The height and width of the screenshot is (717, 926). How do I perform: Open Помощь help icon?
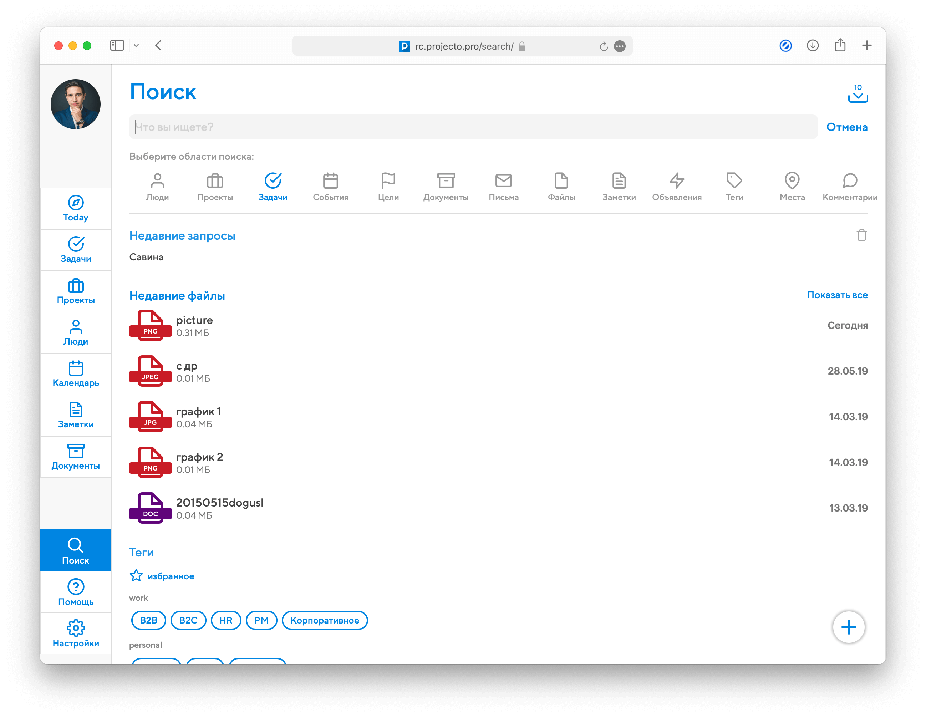tap(76, 593)
